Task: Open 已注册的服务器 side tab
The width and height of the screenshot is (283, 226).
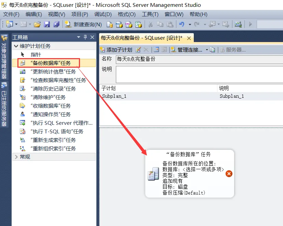Action: pos(4,104)
